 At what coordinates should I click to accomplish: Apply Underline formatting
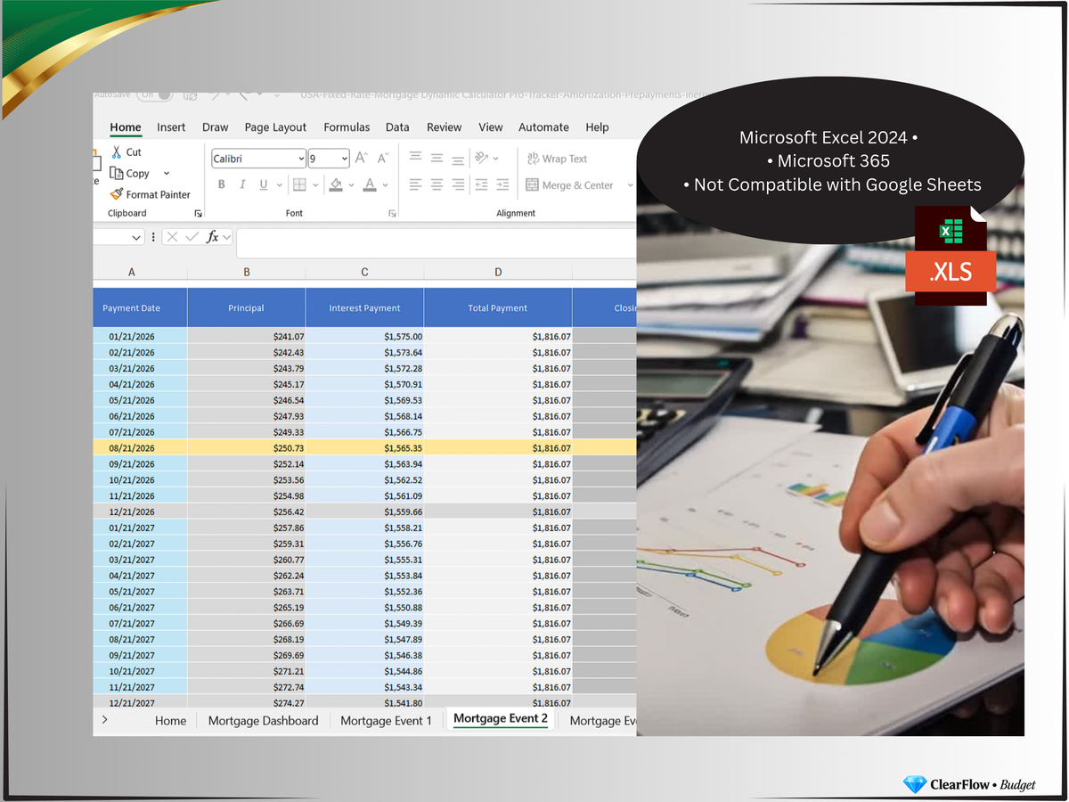point(264,184)
